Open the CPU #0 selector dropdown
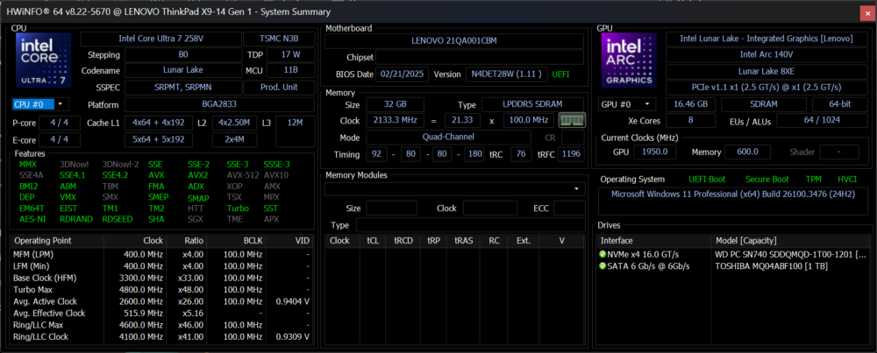Viewport: 877px width, 353px height. tap(40, 104)
